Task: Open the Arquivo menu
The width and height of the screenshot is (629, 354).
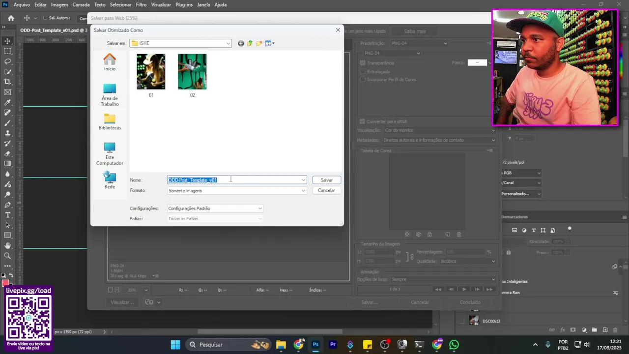Action: click(22, 4)
